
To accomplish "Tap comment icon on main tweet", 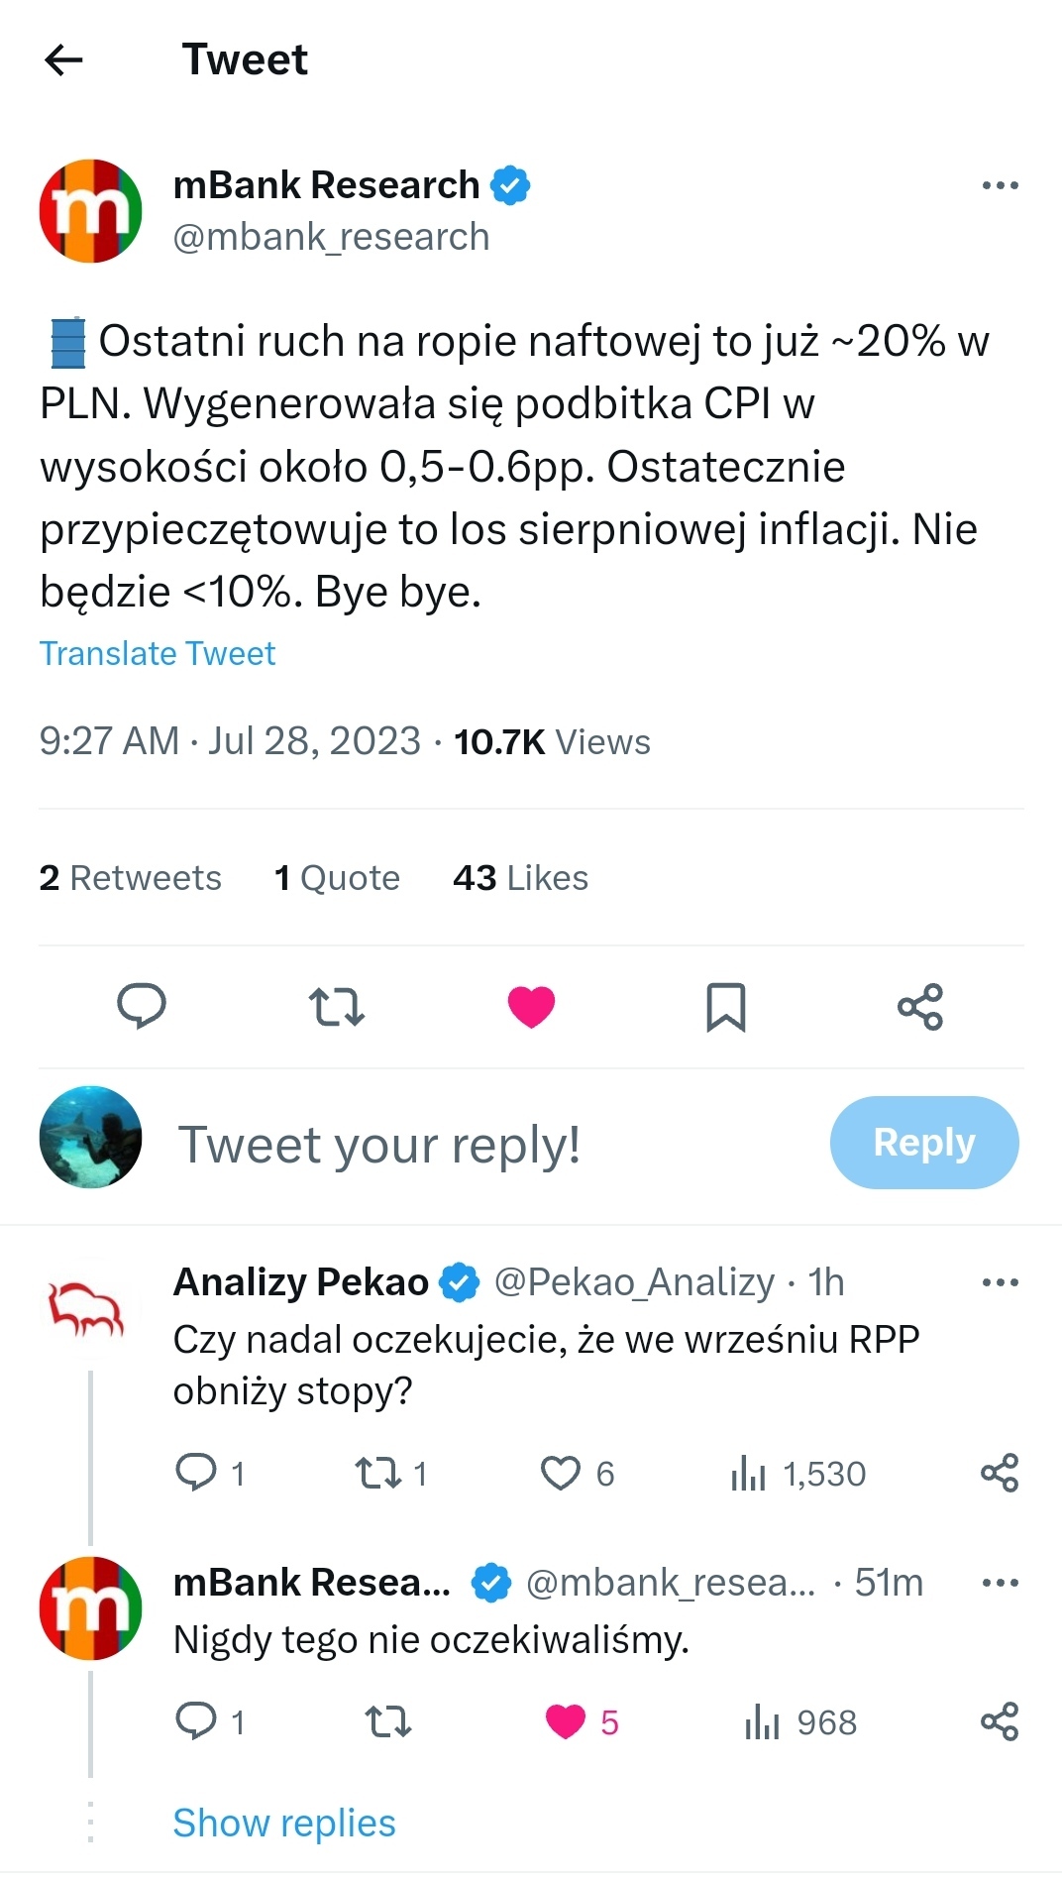I will point(142,1006).
